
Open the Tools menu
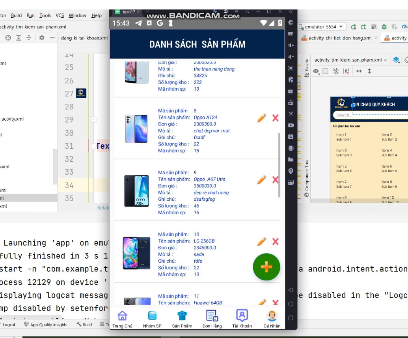[x=45, y=15]
